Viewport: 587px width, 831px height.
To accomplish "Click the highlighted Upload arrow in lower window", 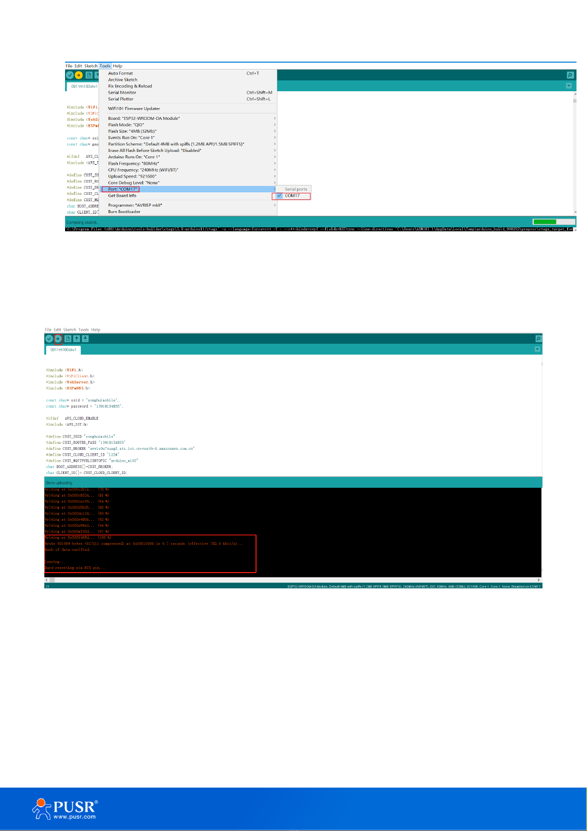I will tap(58, 339).
